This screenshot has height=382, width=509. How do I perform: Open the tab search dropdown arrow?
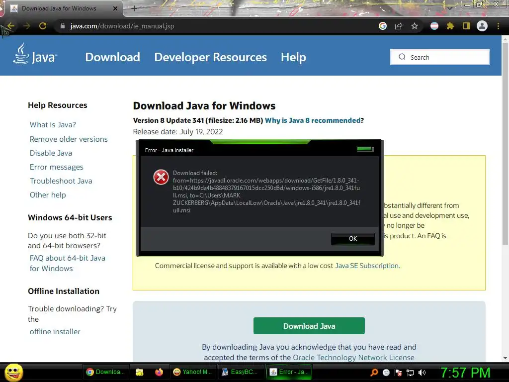point(450,8)
